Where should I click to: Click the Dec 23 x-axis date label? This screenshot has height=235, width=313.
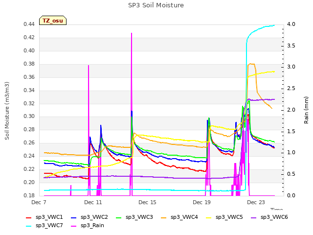click(256, 202)
